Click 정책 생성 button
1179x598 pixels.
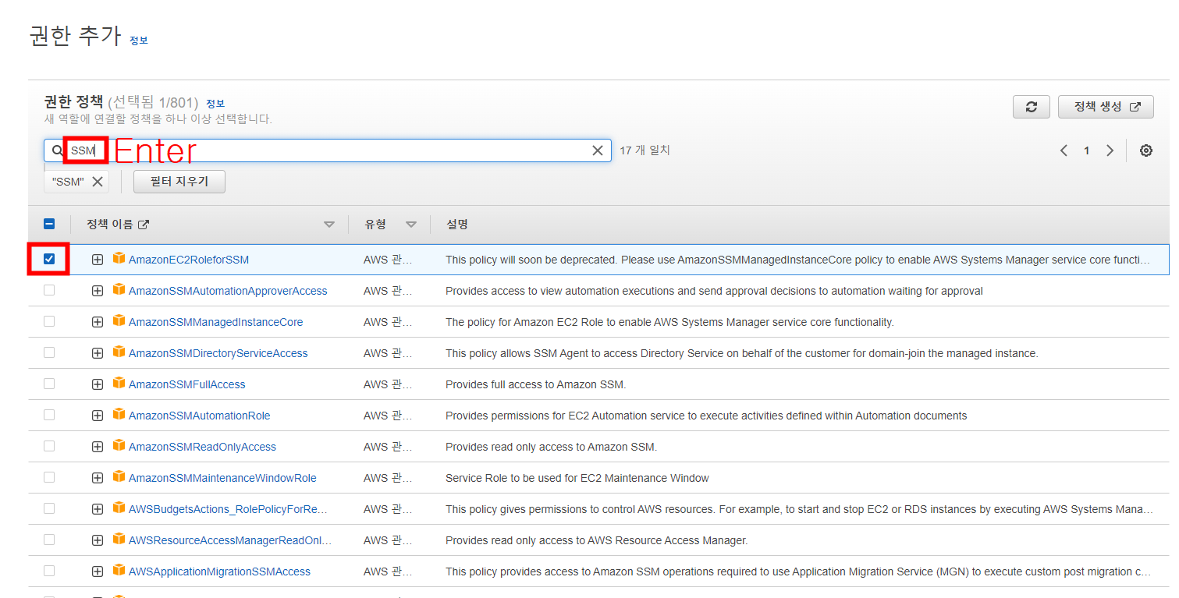point(1106,107)
